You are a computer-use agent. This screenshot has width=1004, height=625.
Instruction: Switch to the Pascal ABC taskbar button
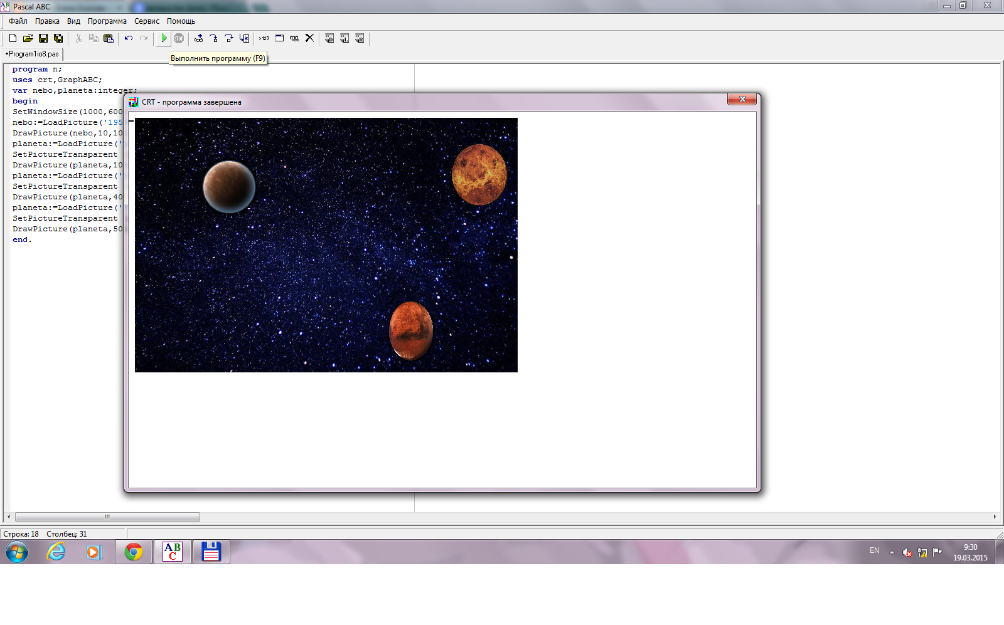[173, 552]
